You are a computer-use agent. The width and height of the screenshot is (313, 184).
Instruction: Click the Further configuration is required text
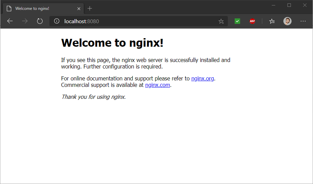pos(123,66)
